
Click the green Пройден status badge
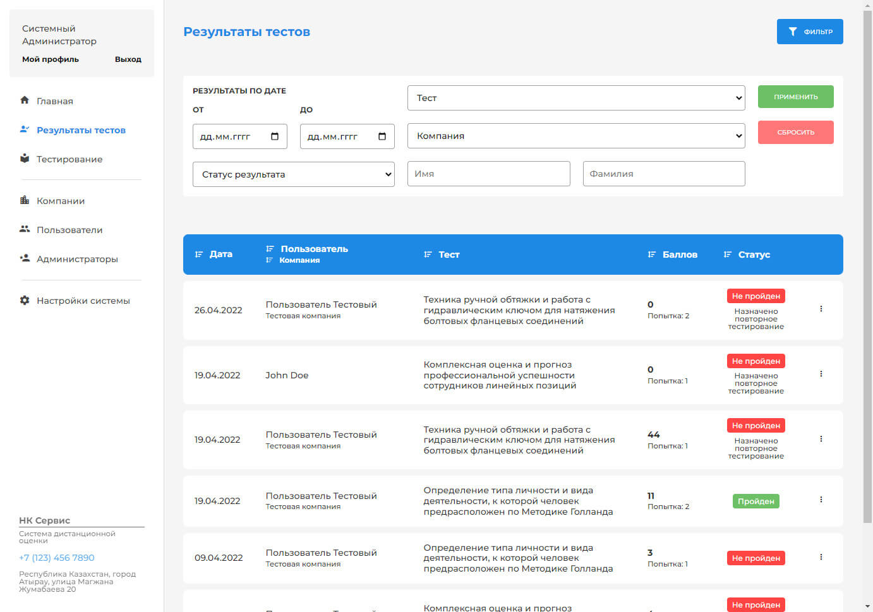pyautogui.click(x=756, y=501)
